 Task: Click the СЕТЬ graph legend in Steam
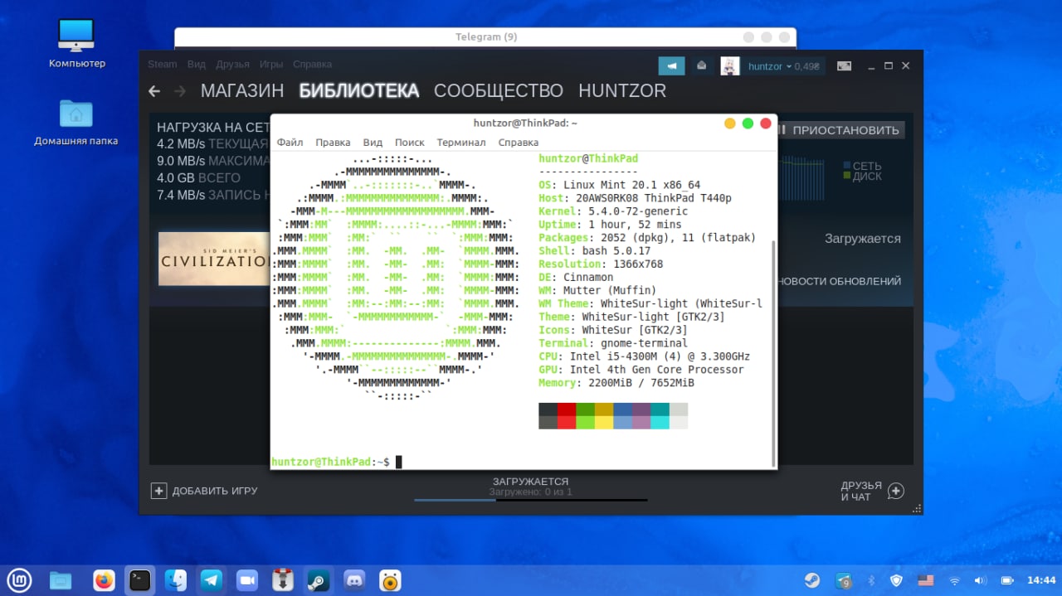(862, 166)
